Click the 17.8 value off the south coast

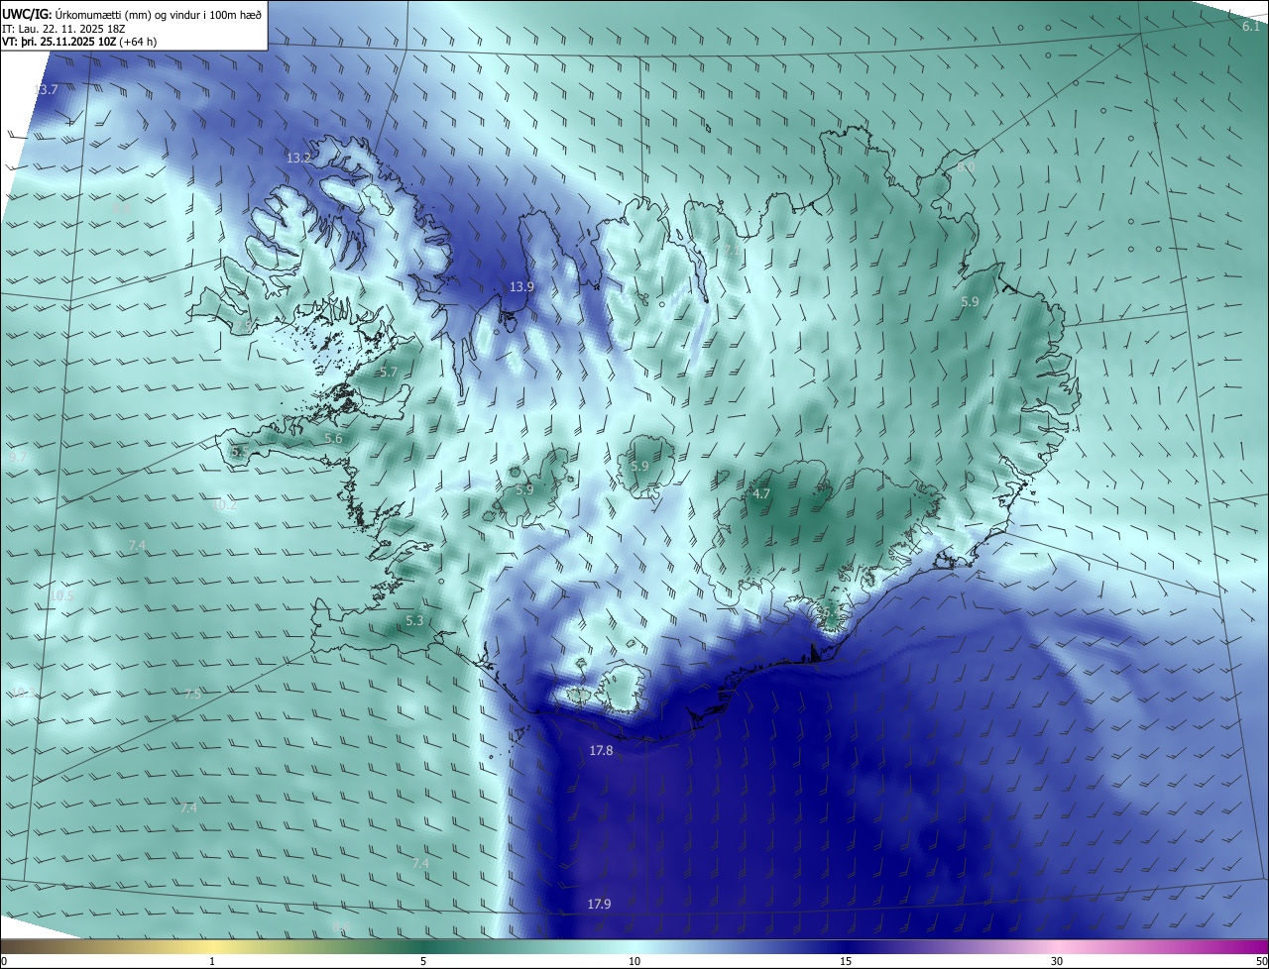[601, 751]
